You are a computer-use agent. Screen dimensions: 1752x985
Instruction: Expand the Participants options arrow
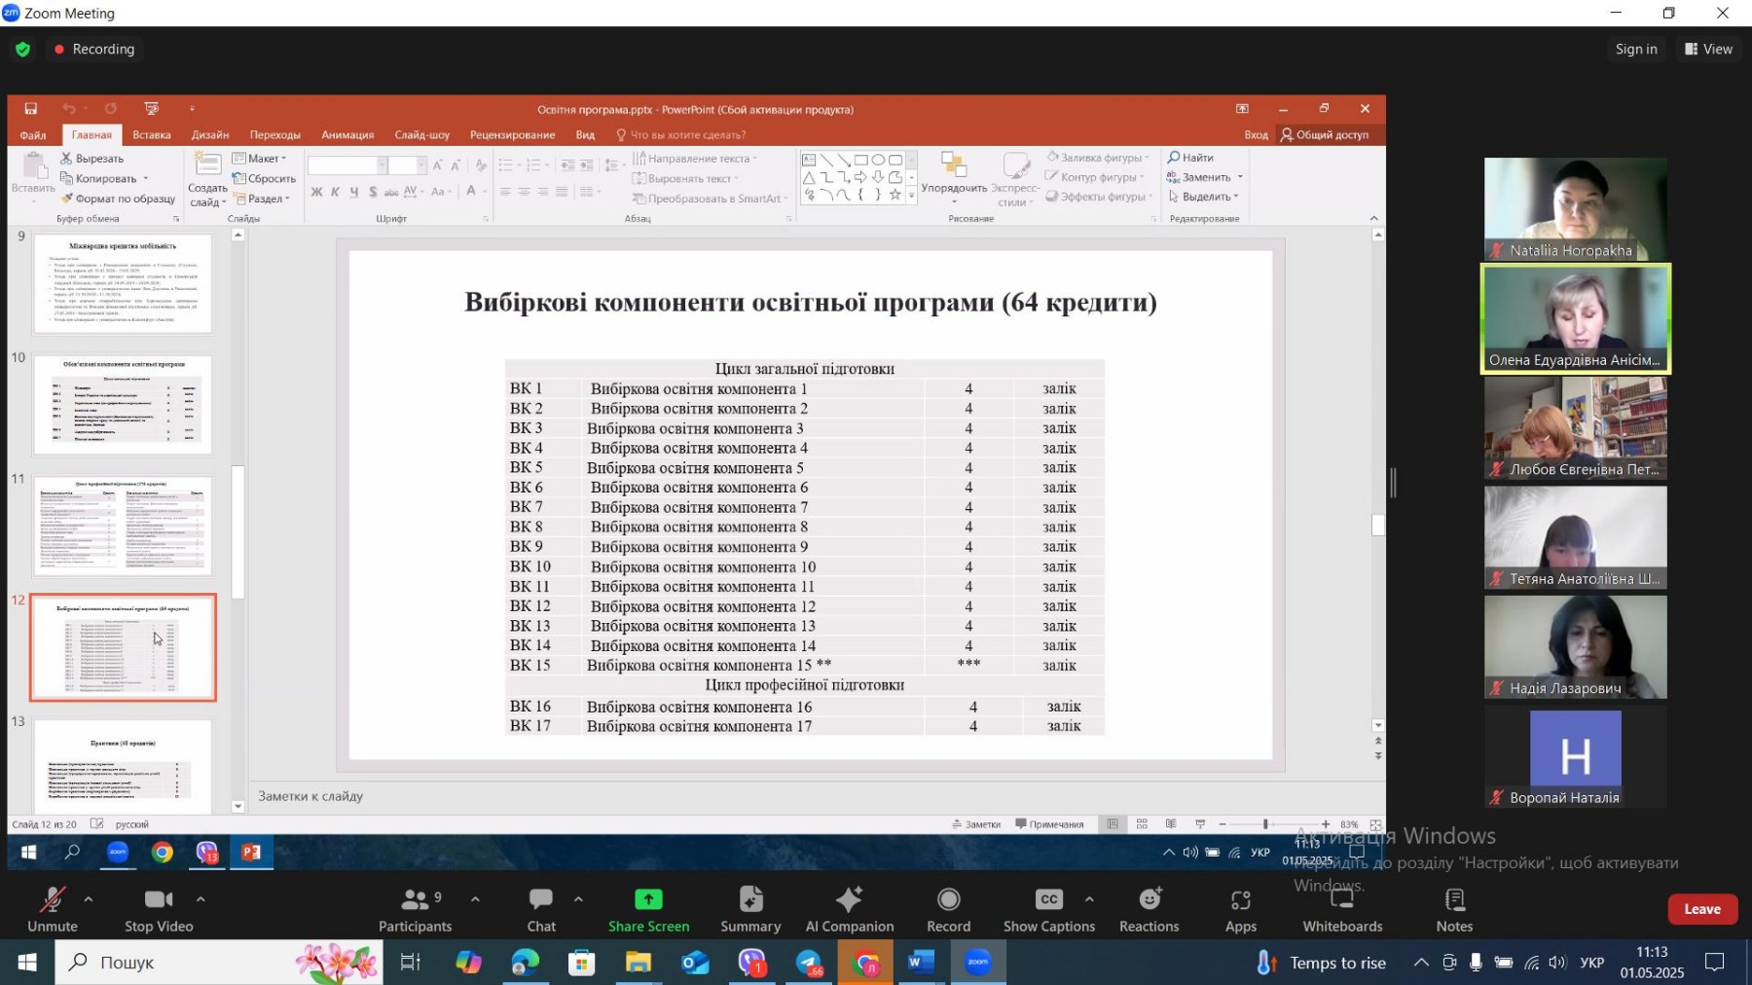[475, 899]
